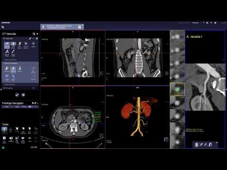Click the 'A. renalis r' vessel label
The width and height of the screenshot is (227, 170).
click(x=194, y=37)
